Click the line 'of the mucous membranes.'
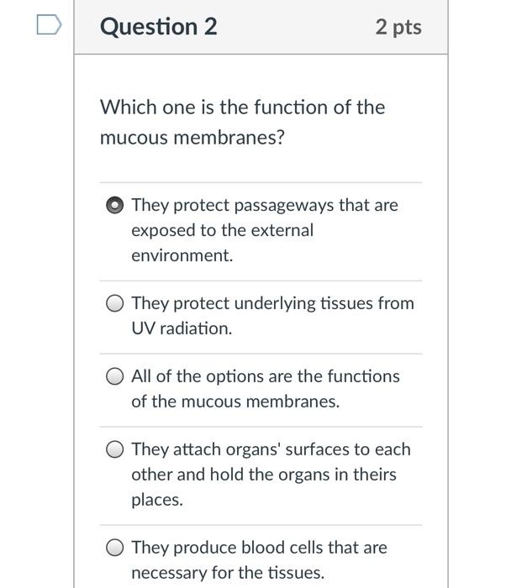 (x=235, y=402)
